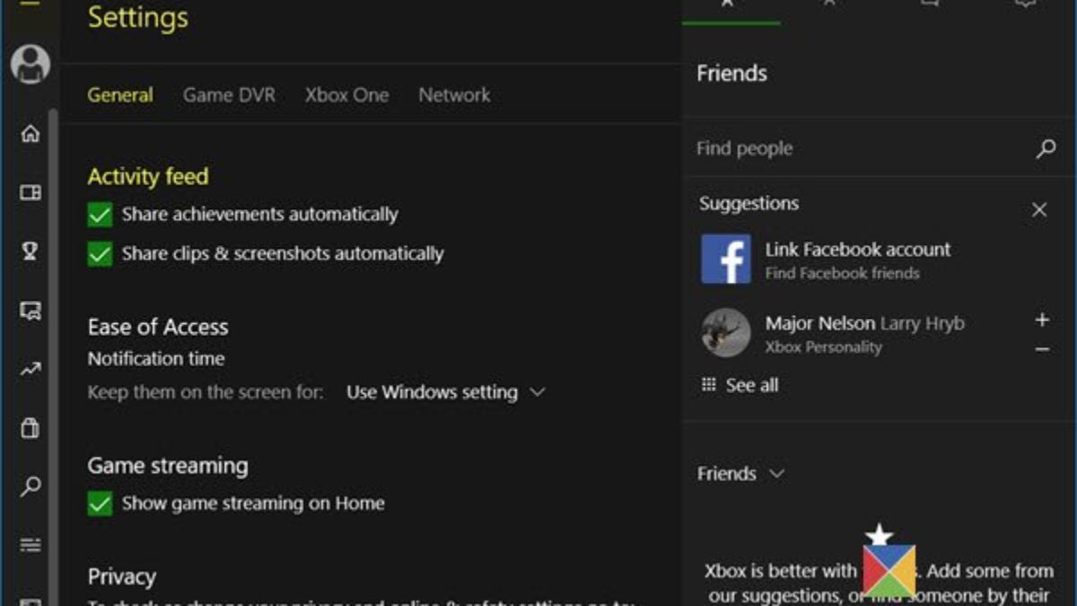
Task: Click the Find people search field
Action: [853, 148]
